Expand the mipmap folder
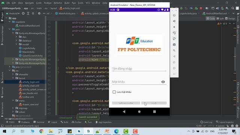This screenshot has width=240, height=135. [13, 108]
